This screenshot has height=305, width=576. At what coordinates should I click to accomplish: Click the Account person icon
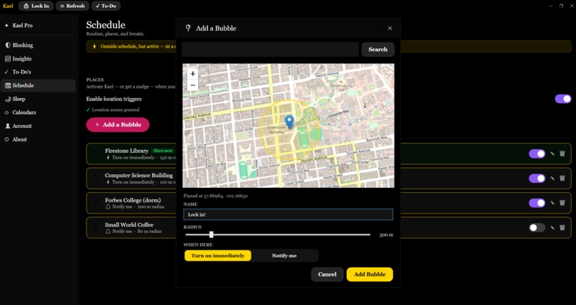(8, 126)
